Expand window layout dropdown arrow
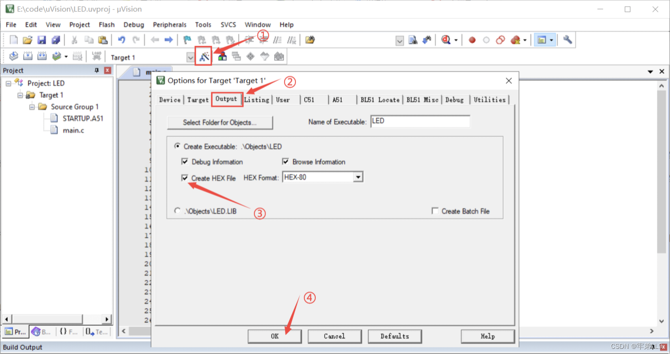670x354 pixels. point(551,40)
